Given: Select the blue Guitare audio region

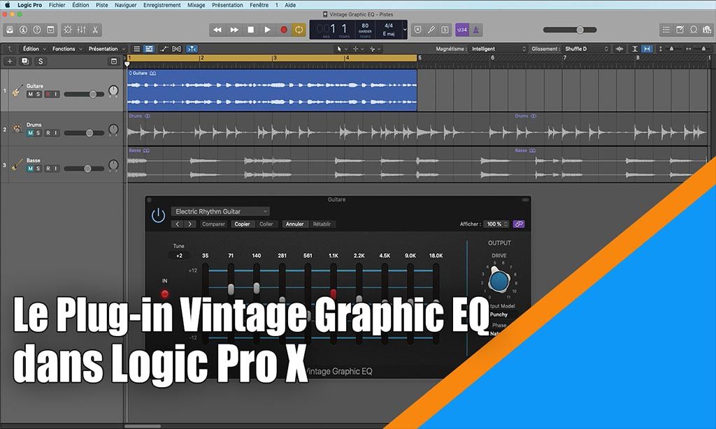Looking at the screenshot, I should point(272,90).
